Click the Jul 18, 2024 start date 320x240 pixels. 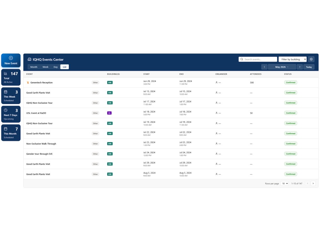click(149, 112)
